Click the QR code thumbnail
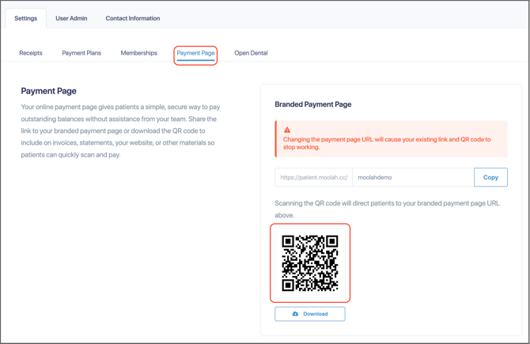The width and height of the screenshot is (530, 344). point(310,263)
